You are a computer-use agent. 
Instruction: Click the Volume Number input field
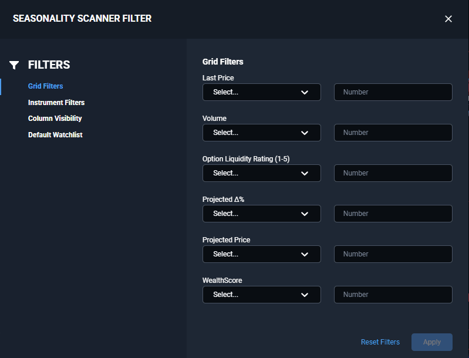(x=393, y=133)
